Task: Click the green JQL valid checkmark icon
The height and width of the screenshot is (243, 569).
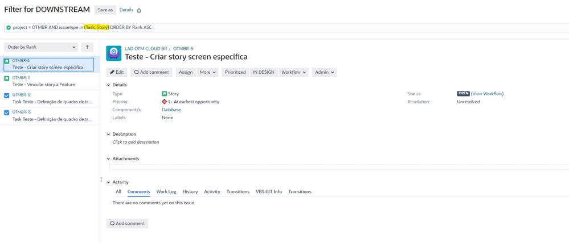Action: 9,27
